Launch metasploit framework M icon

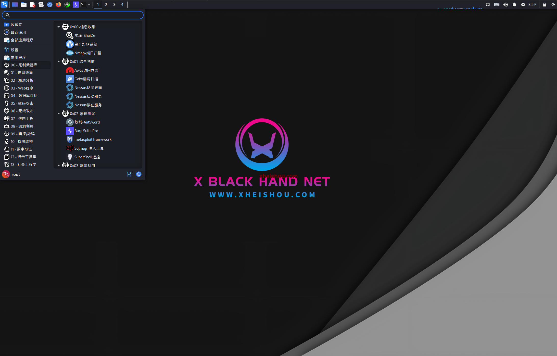[x=70, y=139]
